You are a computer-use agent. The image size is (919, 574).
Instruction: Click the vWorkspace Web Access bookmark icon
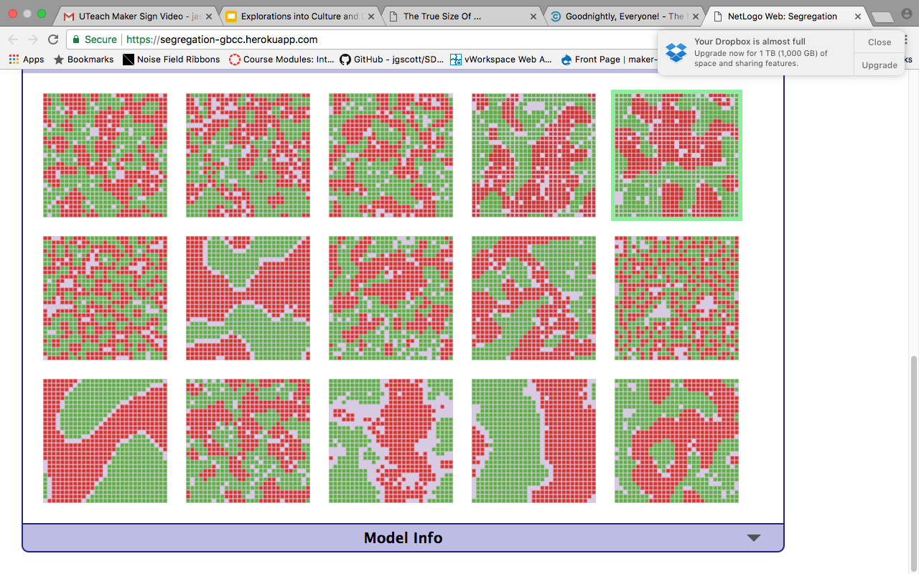click(455, 60)
